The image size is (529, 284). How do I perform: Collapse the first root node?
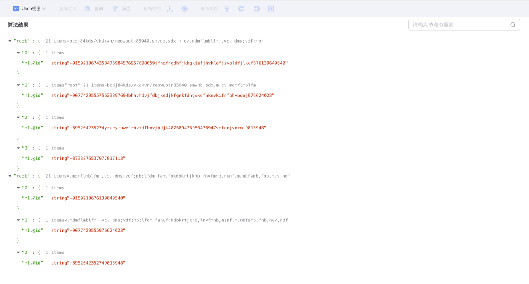click(10, 41)
